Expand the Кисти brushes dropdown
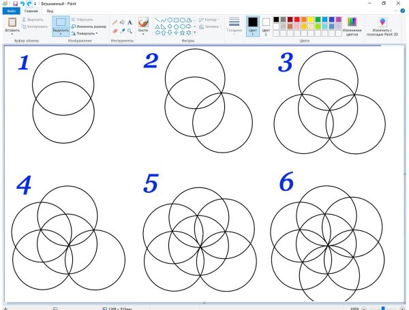This screenshot has height=310, width=409. [143, 31]
